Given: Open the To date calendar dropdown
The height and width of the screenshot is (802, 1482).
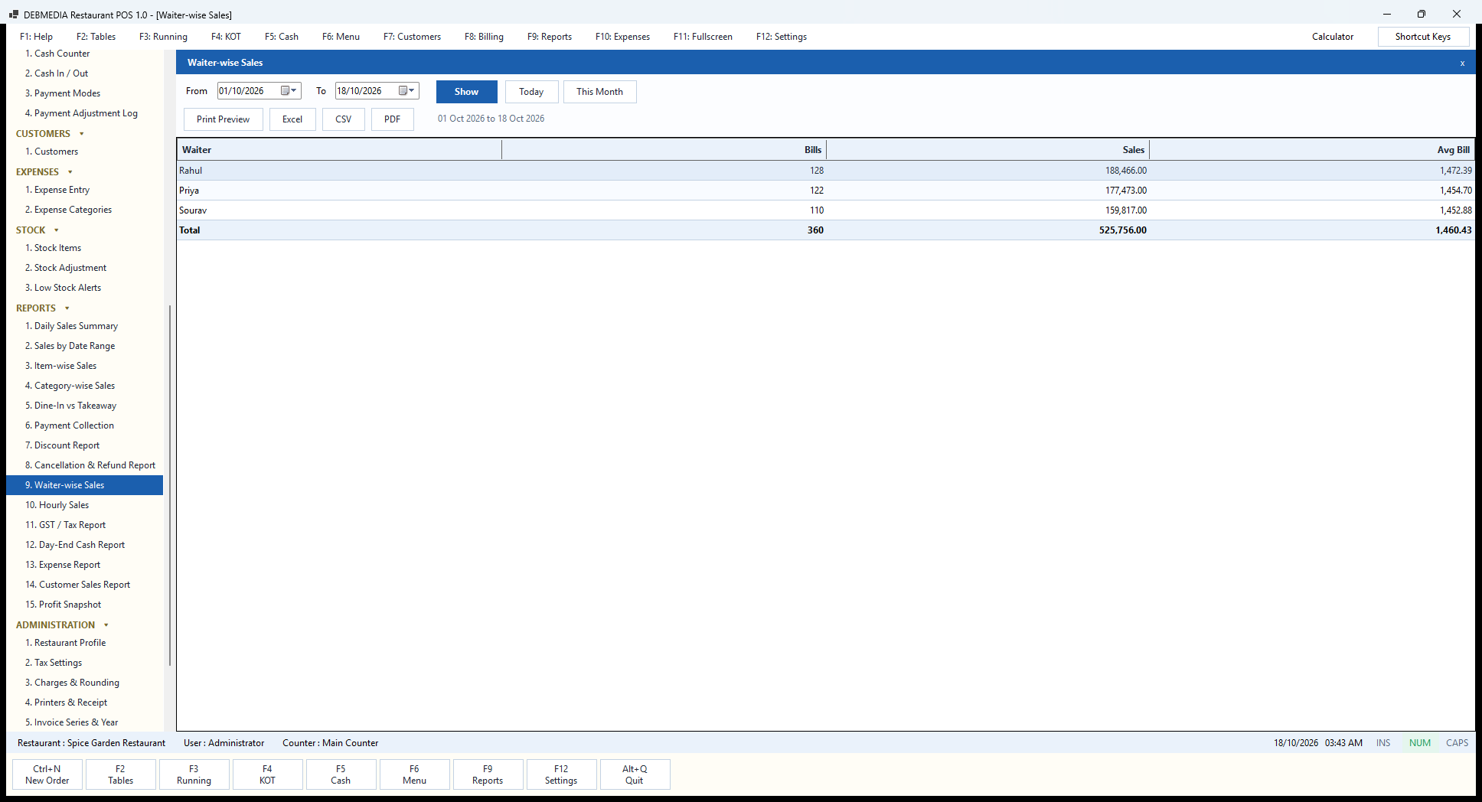Looking at the screenshot, I should (x=406, y=91).
